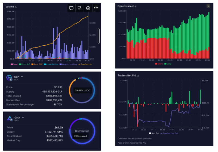Click the Open Interest chart title
Screen dimensions: 218x152
pyautogui.click(x=125, y=6)
